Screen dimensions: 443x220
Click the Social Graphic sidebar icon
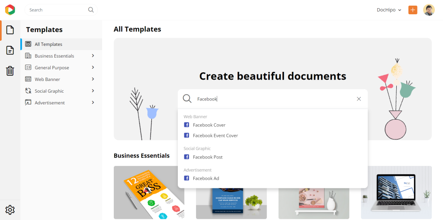pyautogui.click(x=28, y=91)
